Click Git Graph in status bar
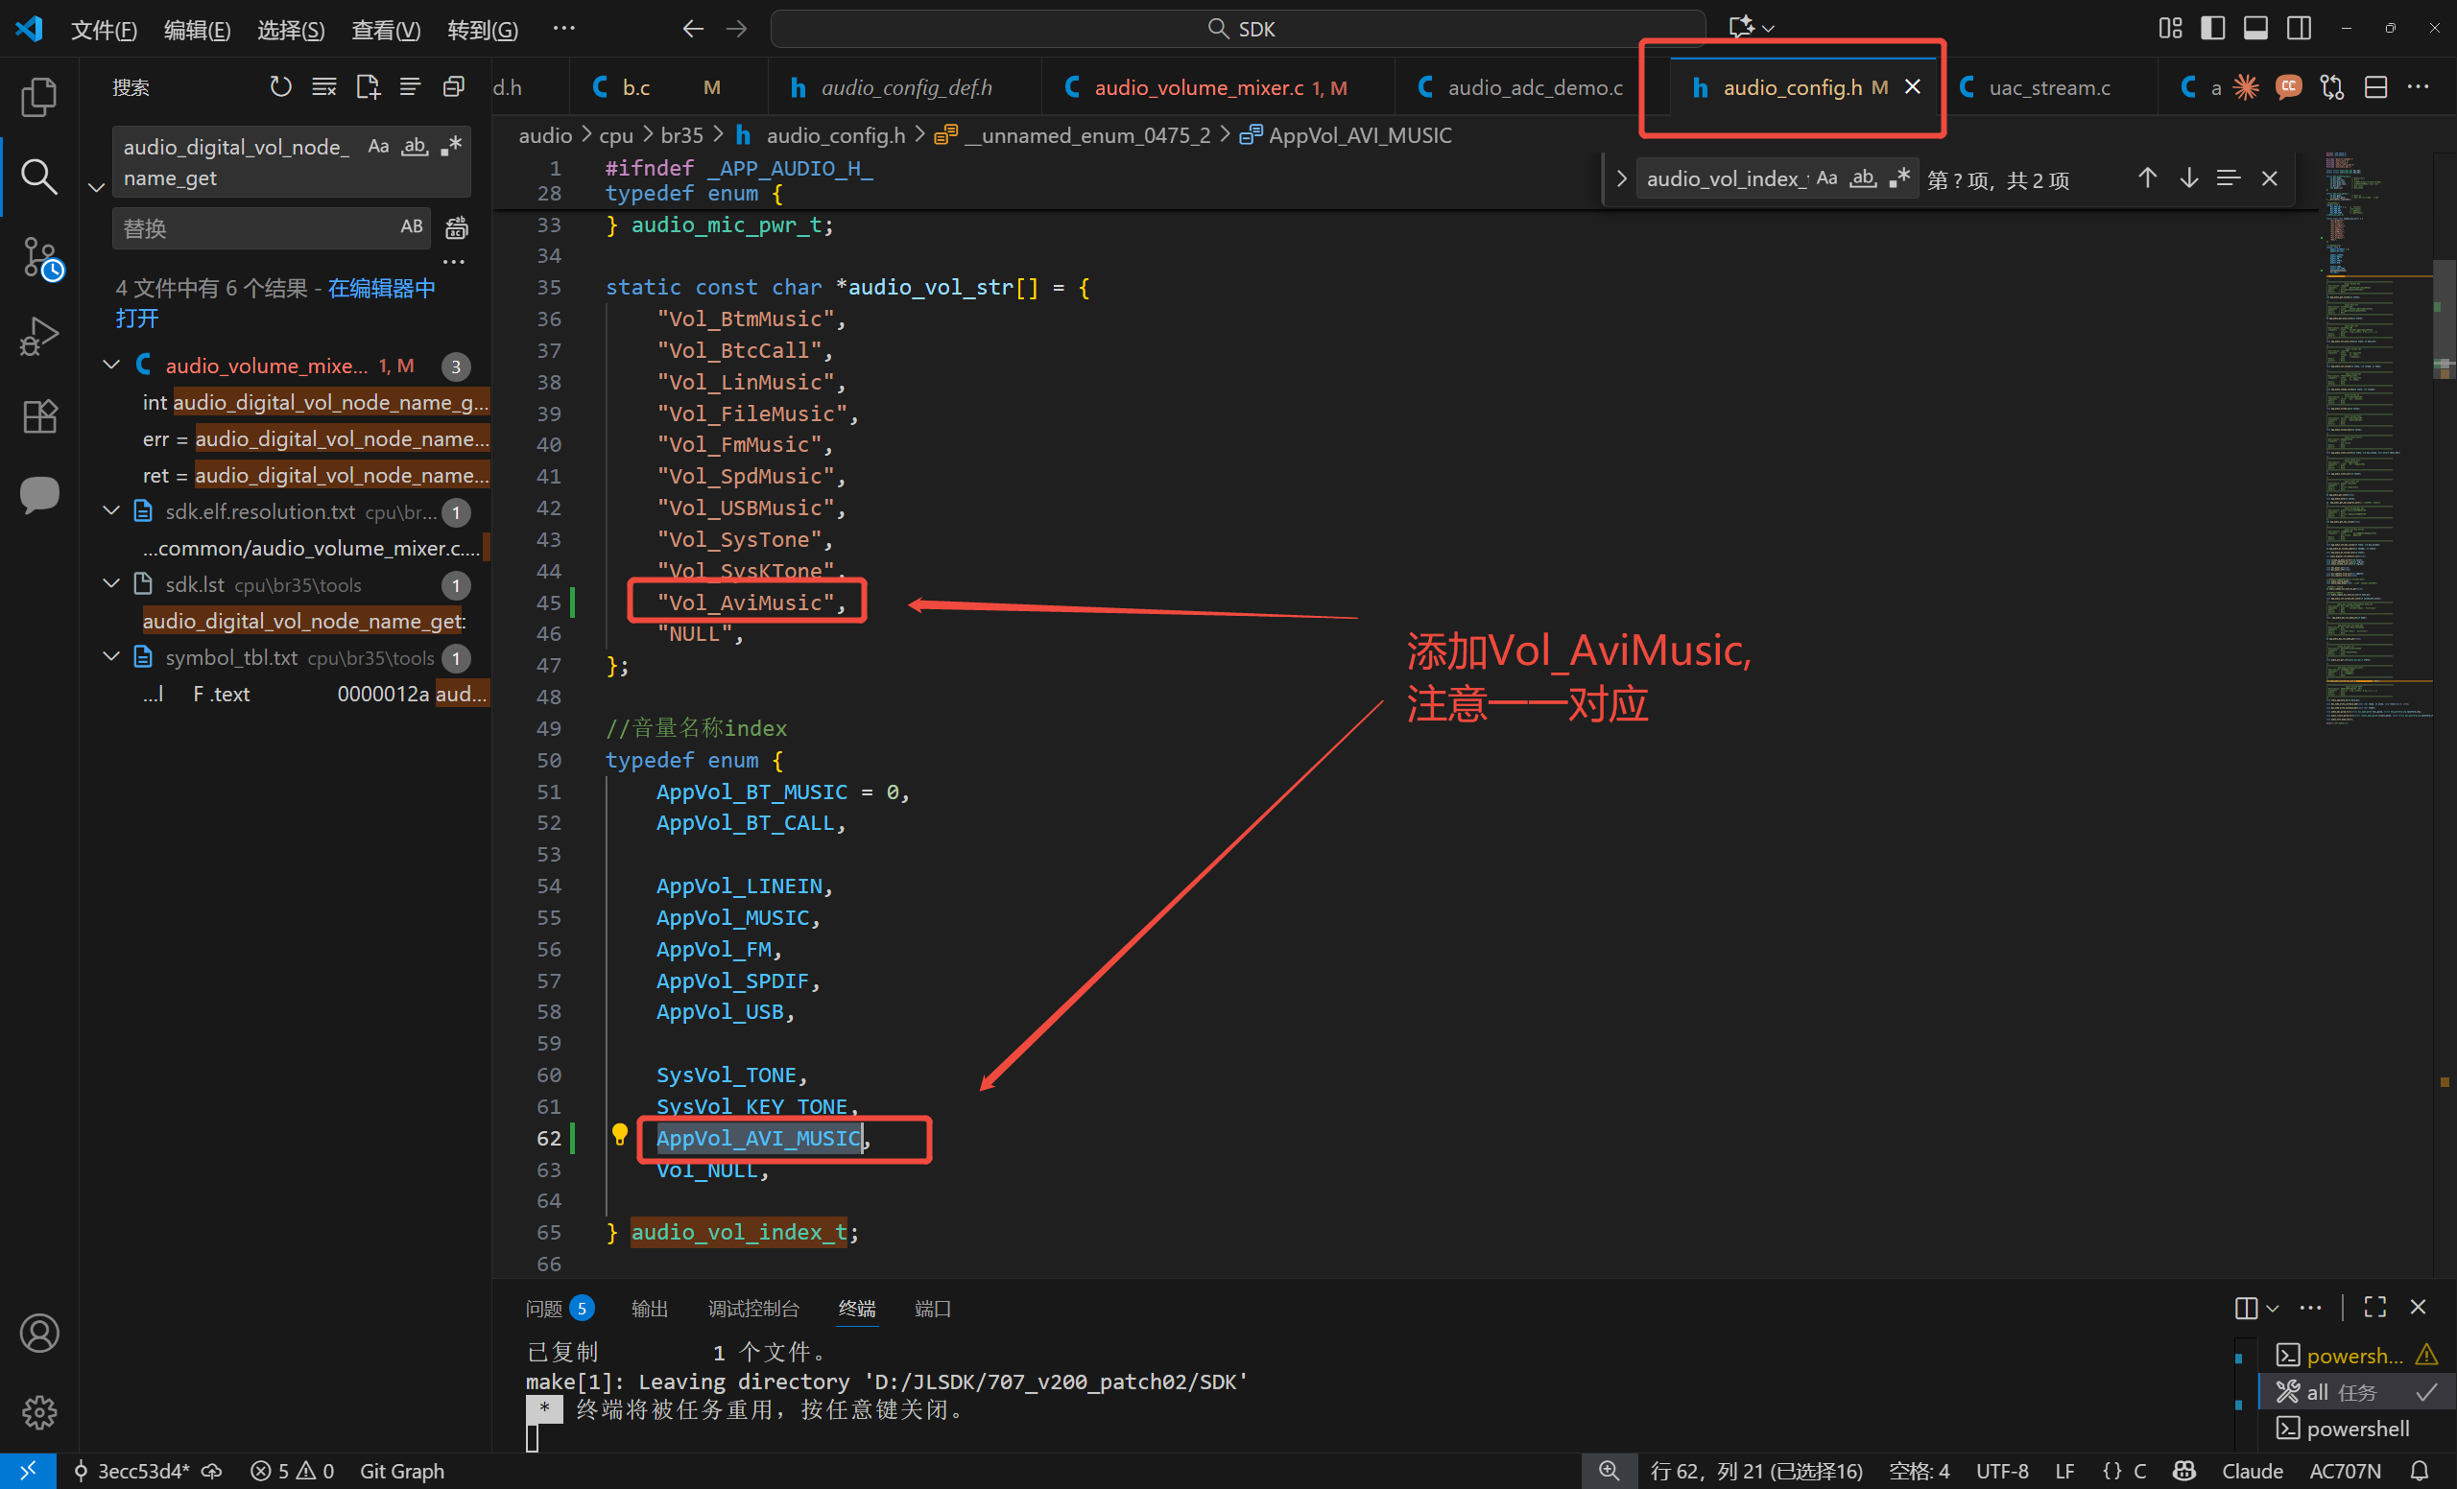The height and width of the screenshot is (1489, 2457). pos(402,1471)
